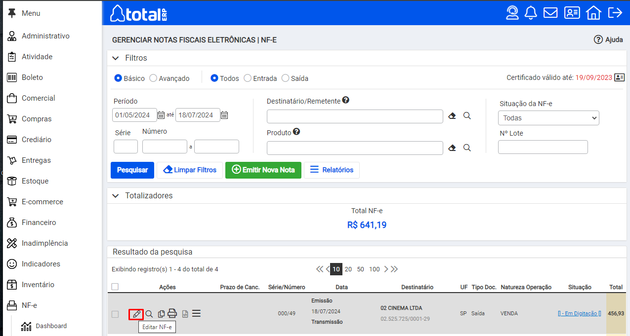Open calendar picker for start date 01/05/2024

coord(161,115)
